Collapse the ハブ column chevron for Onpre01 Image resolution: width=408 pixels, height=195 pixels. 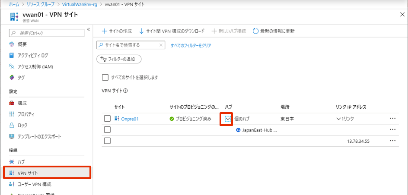pos(228,119)
